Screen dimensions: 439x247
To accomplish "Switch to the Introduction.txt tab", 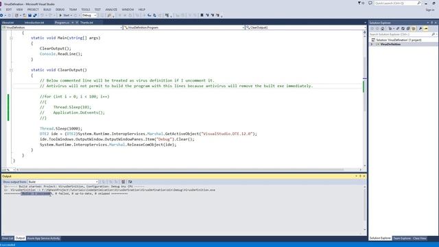I will [34, 23].
